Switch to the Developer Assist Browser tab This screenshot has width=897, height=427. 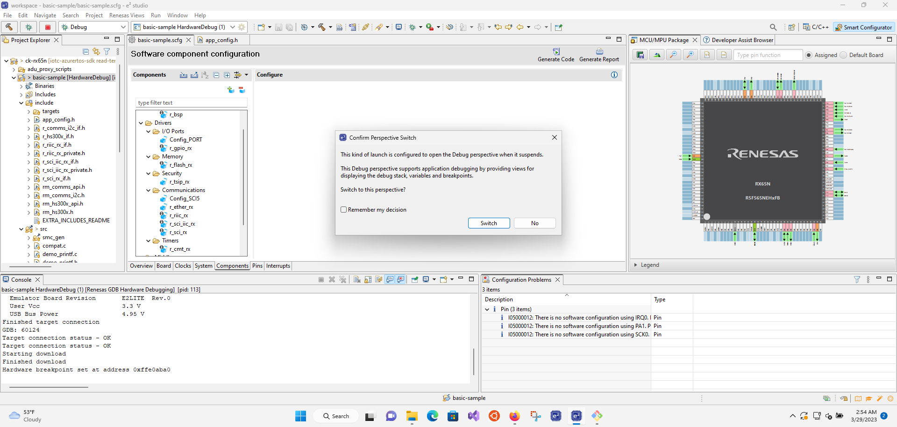tap(739, 40)
